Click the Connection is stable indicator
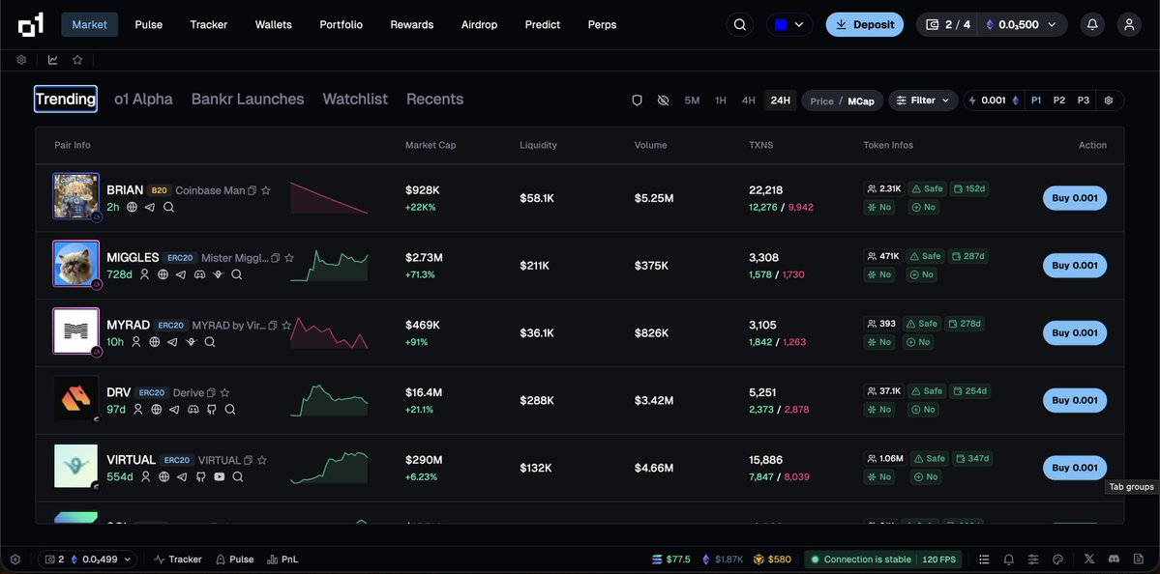The image size is (1160, 574). (x=860, y=560)
